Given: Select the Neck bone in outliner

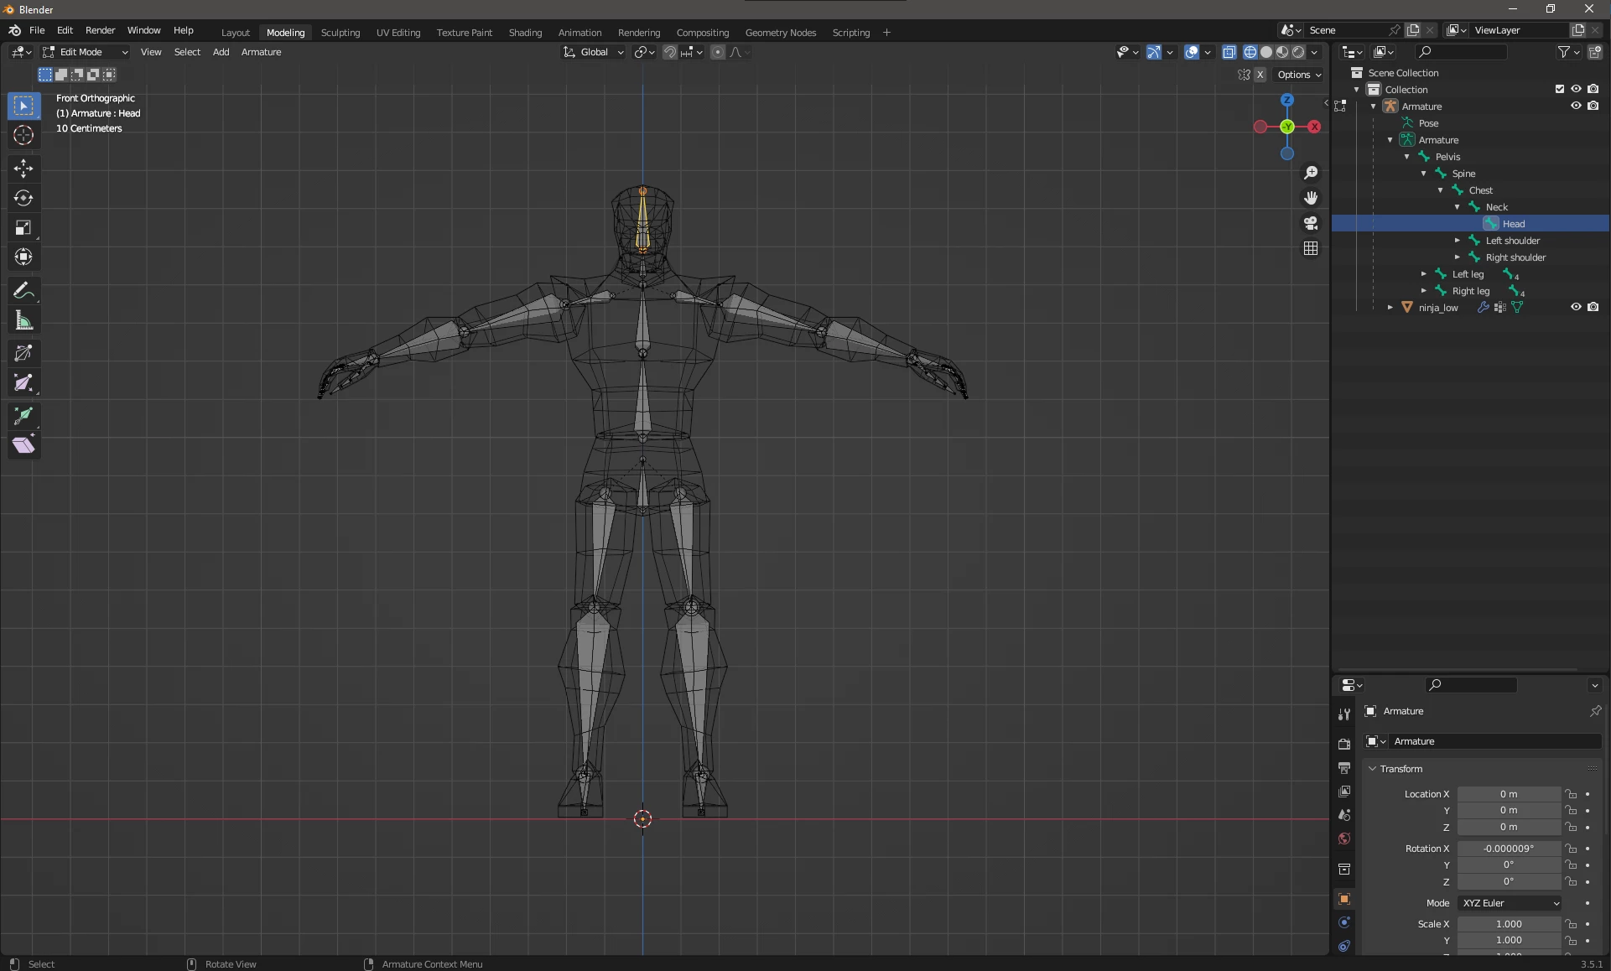Looking at the screenshot, I should click(x=1496, y=207).
